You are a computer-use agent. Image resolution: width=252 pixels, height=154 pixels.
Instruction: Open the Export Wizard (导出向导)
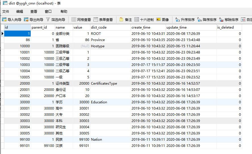[34, 20]
